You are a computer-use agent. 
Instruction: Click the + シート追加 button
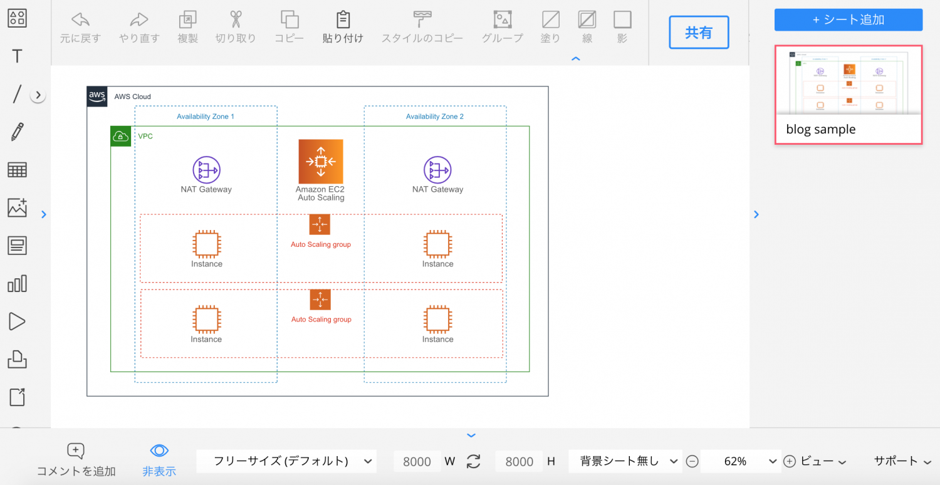coord(849,19)
